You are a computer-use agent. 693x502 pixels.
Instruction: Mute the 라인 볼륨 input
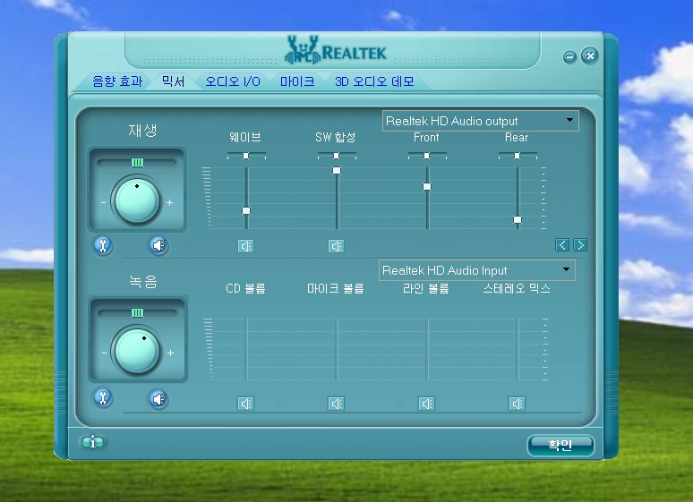(x=426, y=404)
